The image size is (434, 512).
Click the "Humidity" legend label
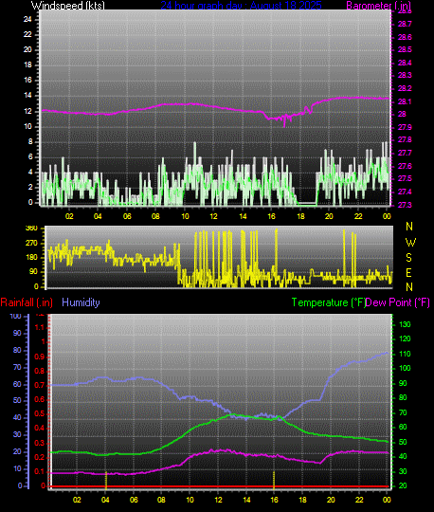click(x=81, y=302)
